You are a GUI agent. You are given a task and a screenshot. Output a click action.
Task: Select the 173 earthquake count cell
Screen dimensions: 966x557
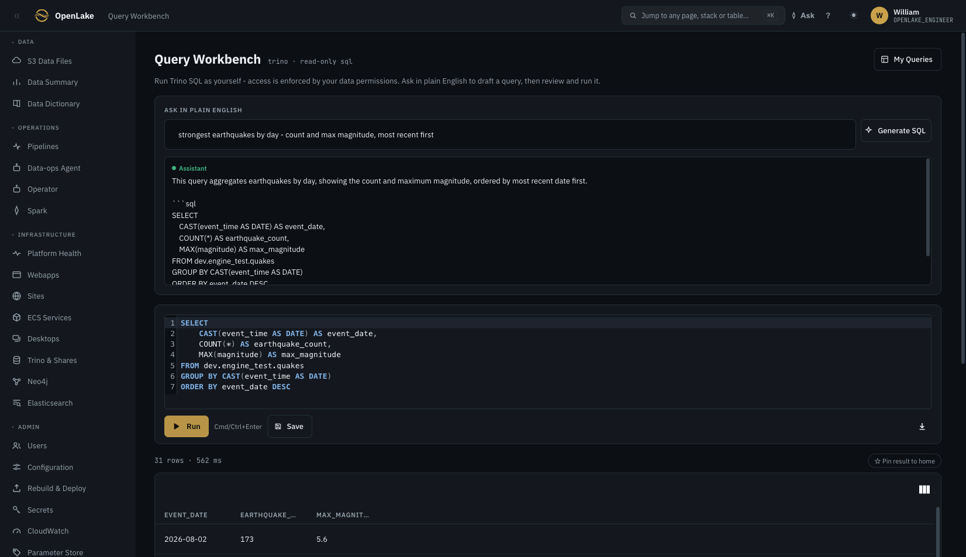point(247,539)
